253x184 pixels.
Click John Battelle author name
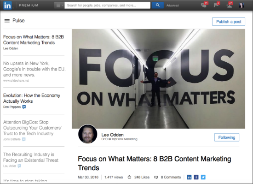pos(12,139)
